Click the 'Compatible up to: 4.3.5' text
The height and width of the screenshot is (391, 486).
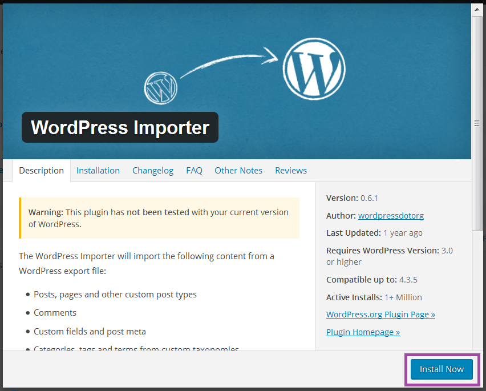click(371, 280)
